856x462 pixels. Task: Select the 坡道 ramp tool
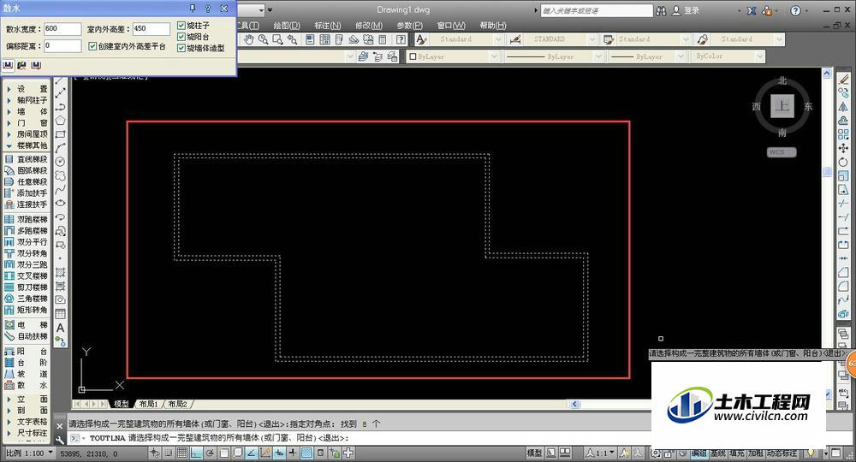[26, 374]
